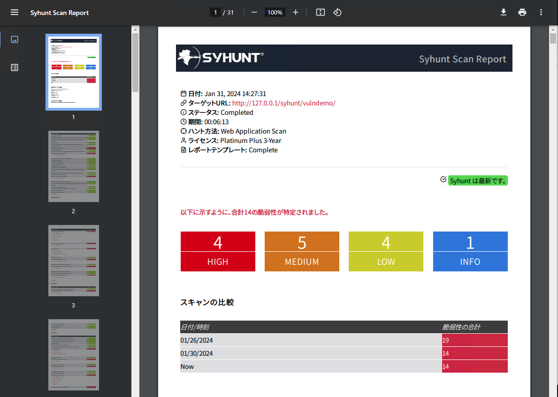
Task: Download the PDF report
Action: (503, 13)
